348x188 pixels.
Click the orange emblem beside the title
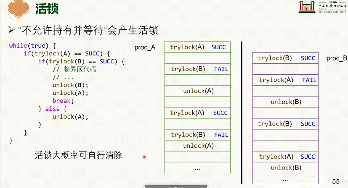[19, 8]
